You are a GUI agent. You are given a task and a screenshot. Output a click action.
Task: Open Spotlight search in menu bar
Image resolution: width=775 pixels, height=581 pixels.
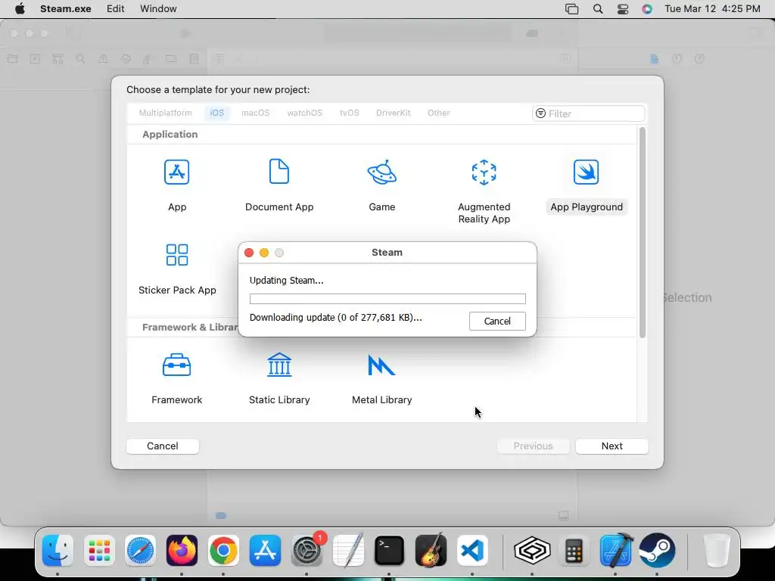click(598, 9)
